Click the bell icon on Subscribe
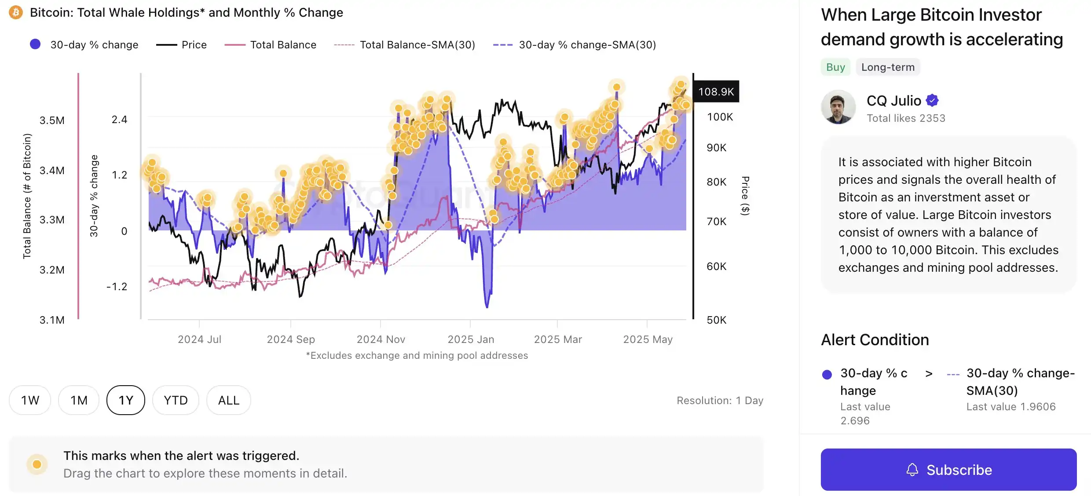The image size is (1091, 496). click(x=912, y=470)
